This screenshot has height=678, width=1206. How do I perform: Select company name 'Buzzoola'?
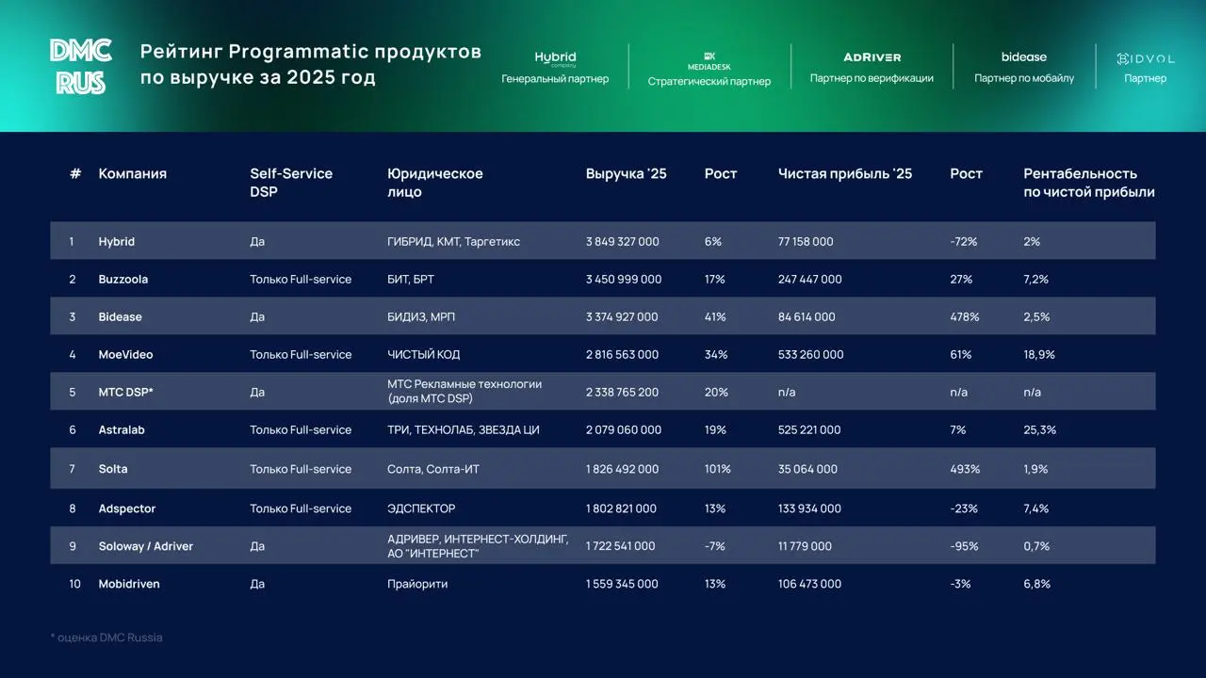pos(123,280)
